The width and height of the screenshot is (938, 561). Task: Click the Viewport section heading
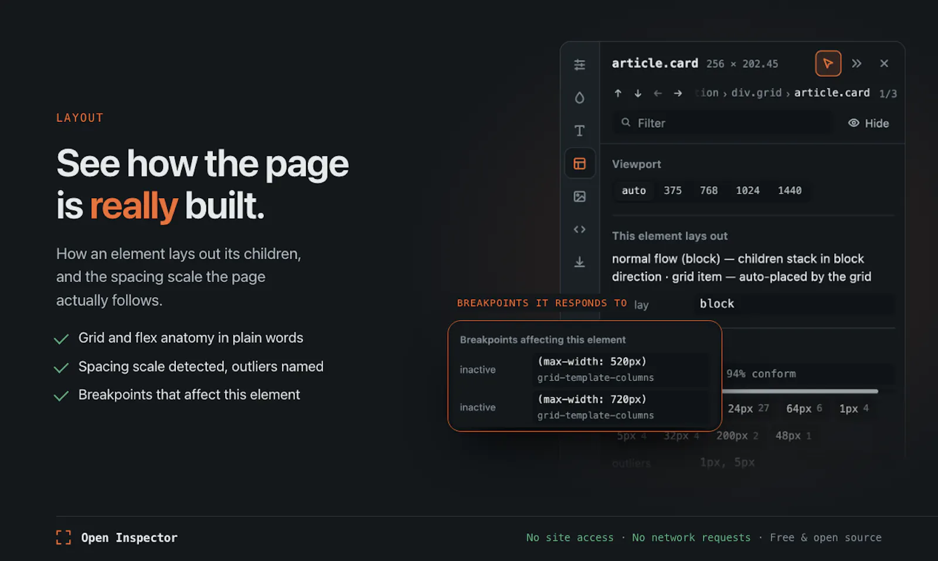pyautogui.click(x=636, y=164)
